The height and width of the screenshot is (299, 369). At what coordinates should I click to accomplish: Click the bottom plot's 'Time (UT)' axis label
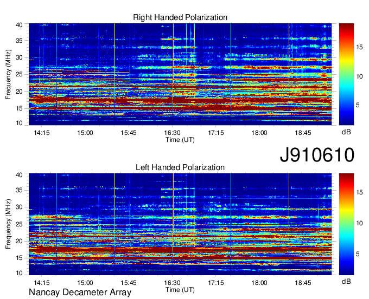pos(180,290)
